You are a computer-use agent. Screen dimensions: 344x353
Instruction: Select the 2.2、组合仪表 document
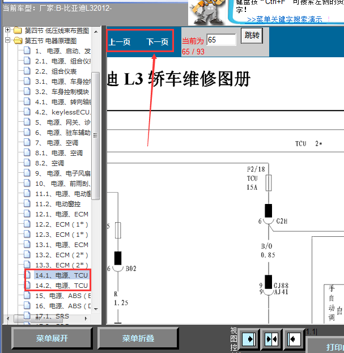[x=56, y=71]
